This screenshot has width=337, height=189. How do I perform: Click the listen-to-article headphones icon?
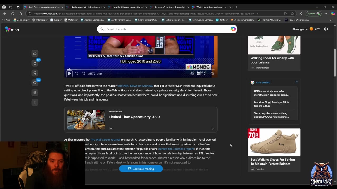tap(35, 54)
